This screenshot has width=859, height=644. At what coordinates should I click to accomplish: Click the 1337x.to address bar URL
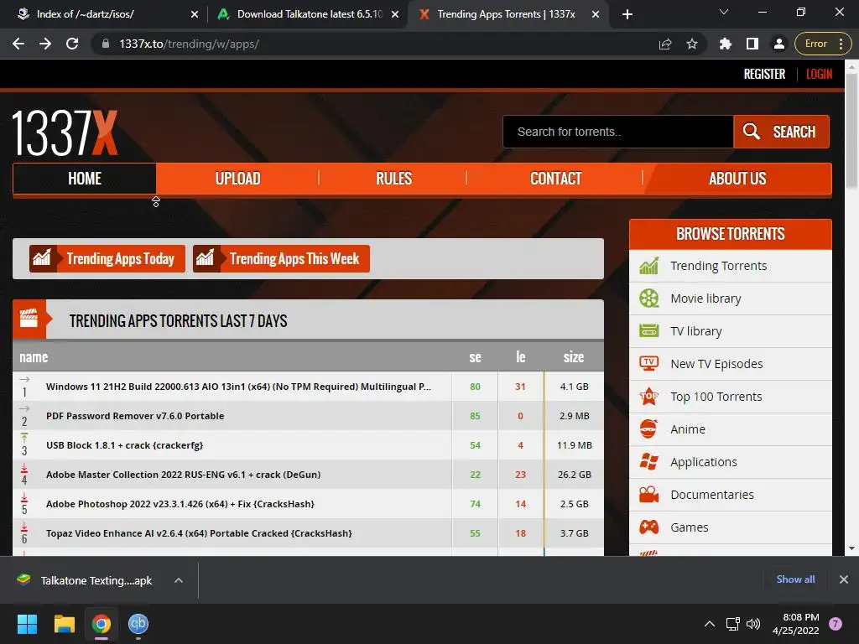click(x=189, y=44)
